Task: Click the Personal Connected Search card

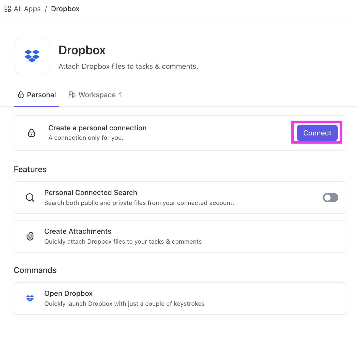Action: coord(178,198)
